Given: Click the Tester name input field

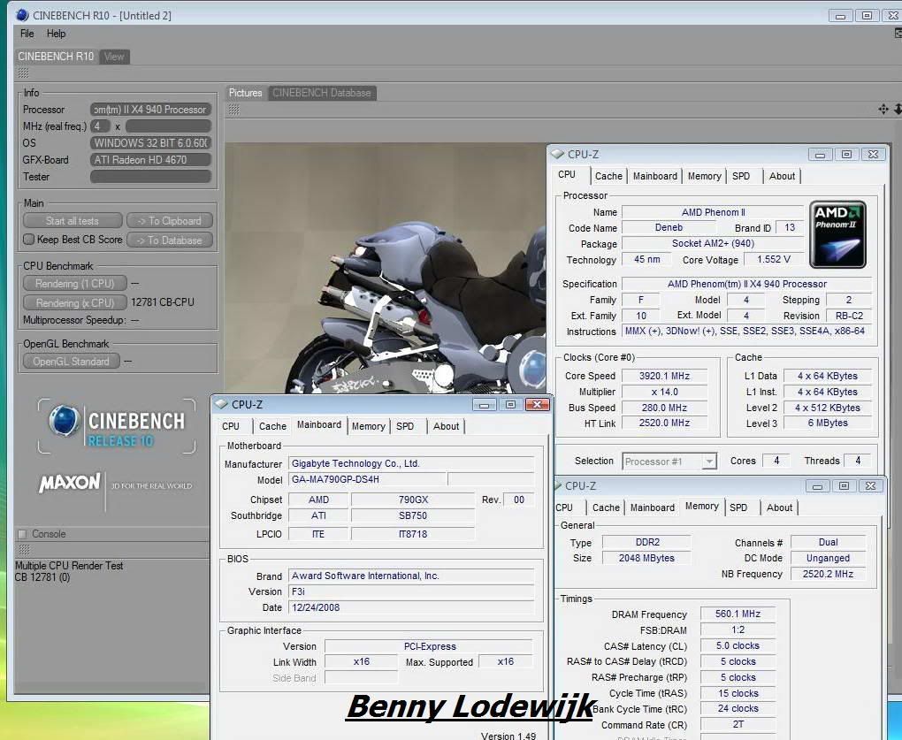Looking at the screenshot, I should pyautogui.click(x=150, y=177).
